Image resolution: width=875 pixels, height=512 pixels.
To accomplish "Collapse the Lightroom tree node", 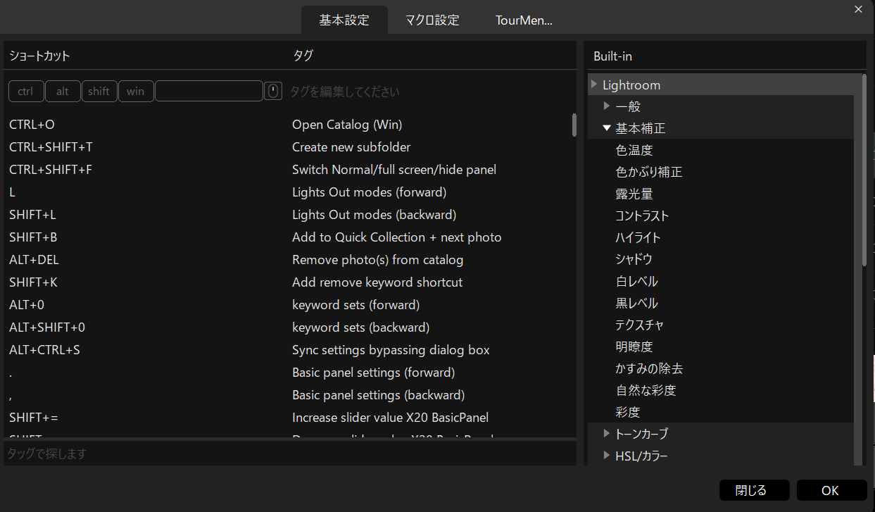I will (x=595, y=85).
